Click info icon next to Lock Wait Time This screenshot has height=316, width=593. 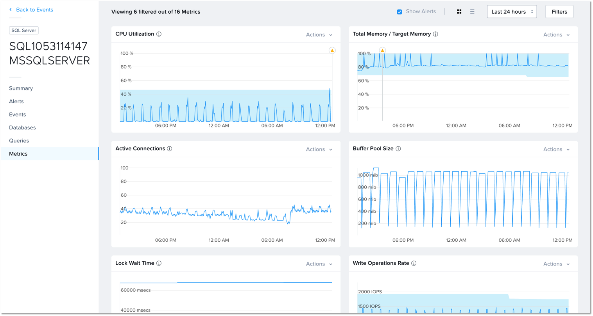point(159,263)
